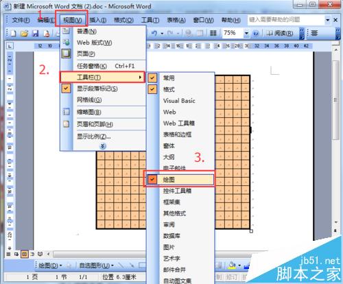Click the round Help question icon
This screenshot has width=343, height=284.
256,34
